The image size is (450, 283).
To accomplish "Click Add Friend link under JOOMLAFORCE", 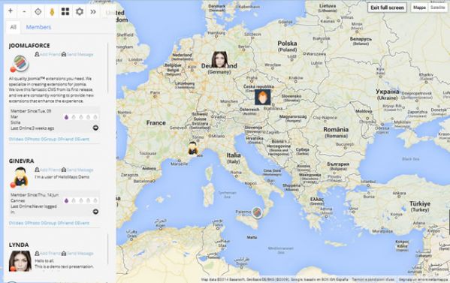I will tap(47, 54).
